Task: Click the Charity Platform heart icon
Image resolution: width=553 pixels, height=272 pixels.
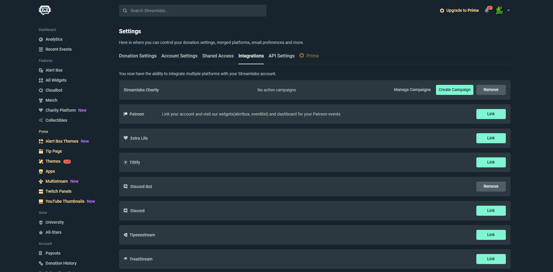Action: 41,110
